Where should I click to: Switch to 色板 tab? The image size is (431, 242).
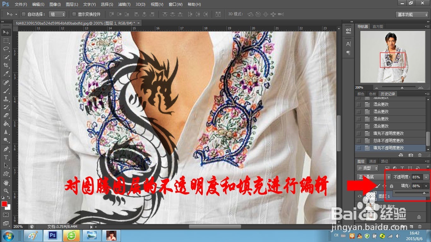372,94
